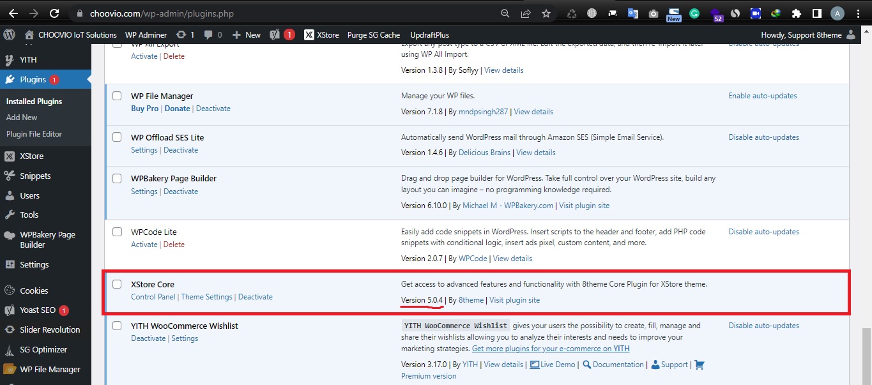Screen dimensions: 872x385
Task: Deactivate the XStore Core plugin
Action: [256, 297]
